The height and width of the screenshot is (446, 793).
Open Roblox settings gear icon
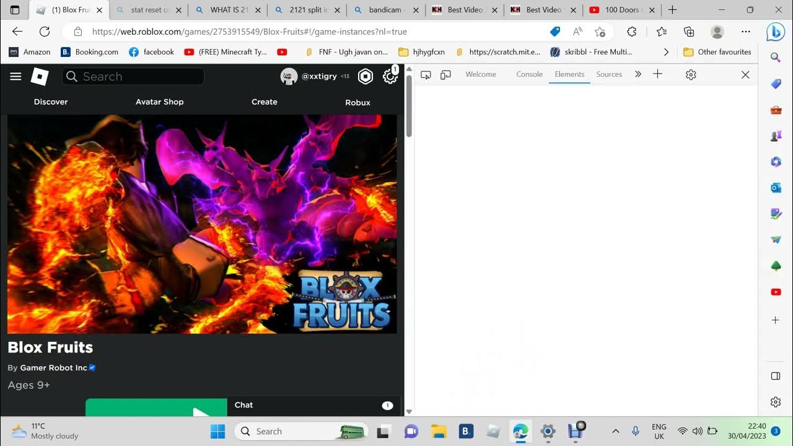point(390,76)
